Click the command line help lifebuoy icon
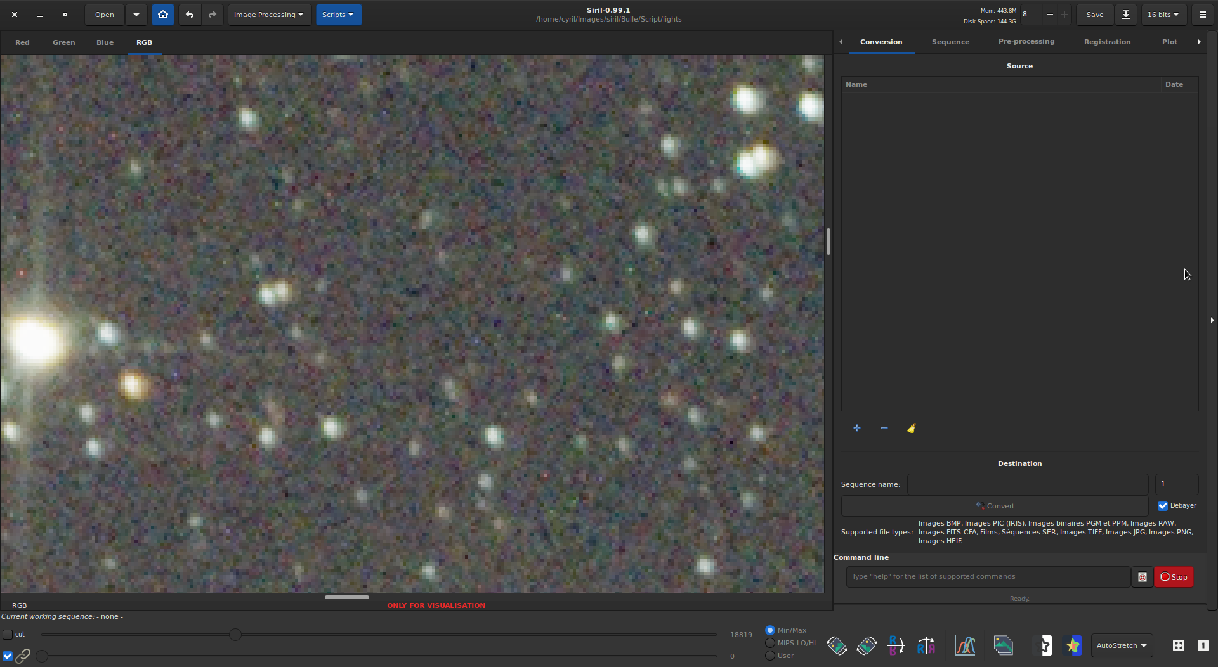Viewport: 1218px width, 667px height. 1142,577
